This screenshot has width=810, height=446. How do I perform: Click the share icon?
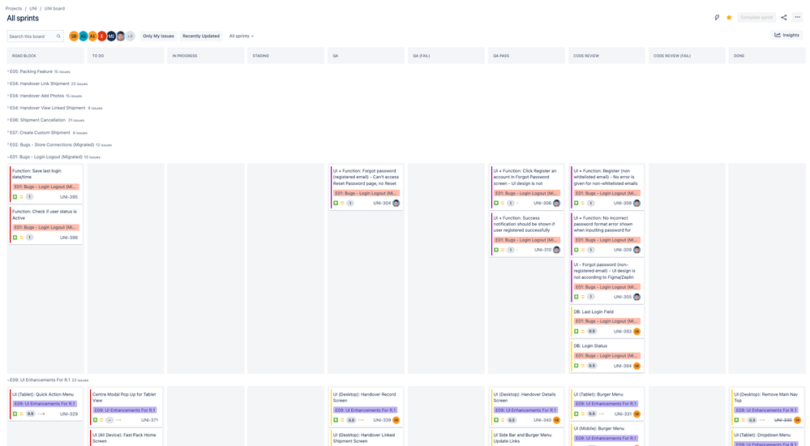click(784, 18)
